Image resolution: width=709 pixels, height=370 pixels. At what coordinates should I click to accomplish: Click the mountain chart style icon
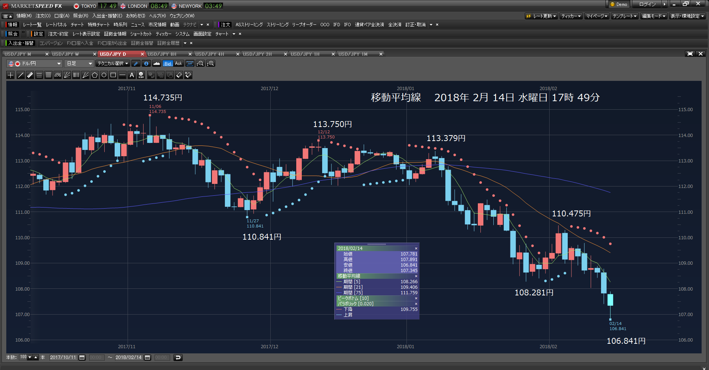157,64
